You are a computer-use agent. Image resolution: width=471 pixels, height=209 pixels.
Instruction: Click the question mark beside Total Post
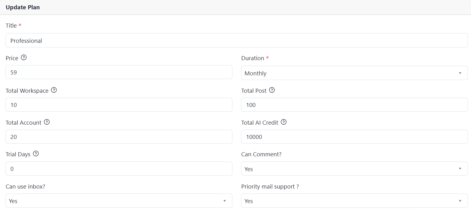(272, 90)
